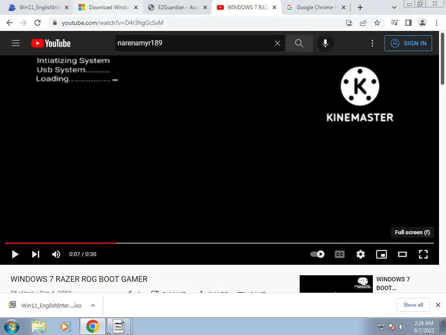Click Show all downloads
The image size is (446, 335).
pyautogui.click(x=413, y=305)
